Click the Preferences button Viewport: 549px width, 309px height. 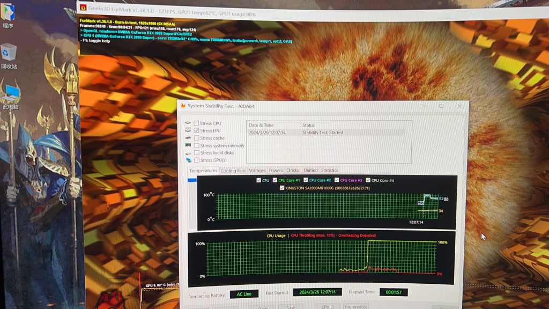[356, 307]
